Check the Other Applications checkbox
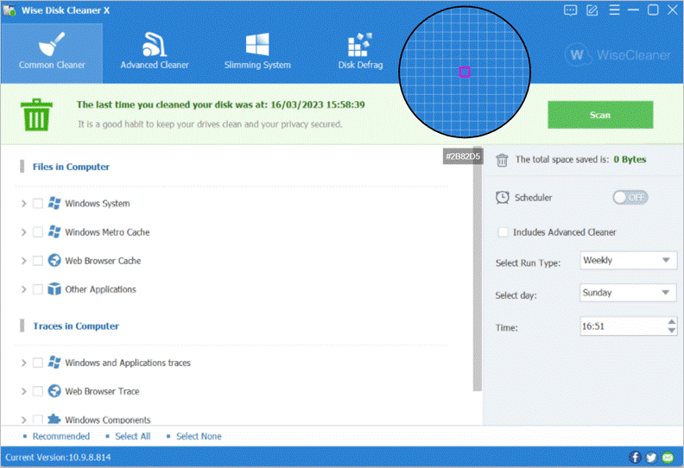This screenshot has width=684, height=468. pyautogui.click(x=38, y=289)
